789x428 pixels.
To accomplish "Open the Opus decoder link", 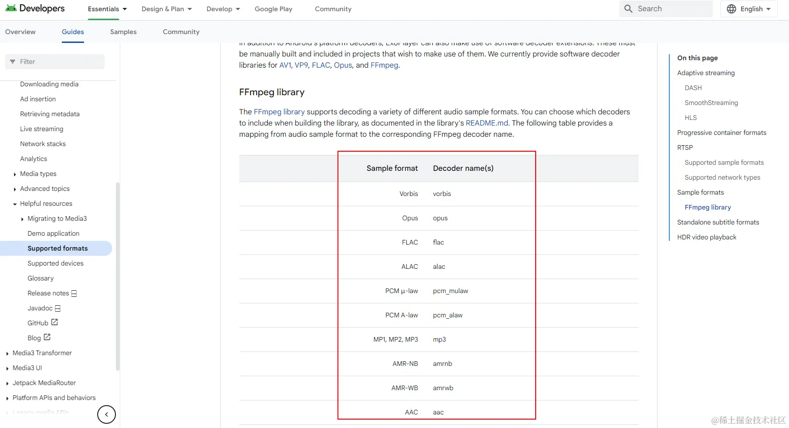I will tap(343, 65).
